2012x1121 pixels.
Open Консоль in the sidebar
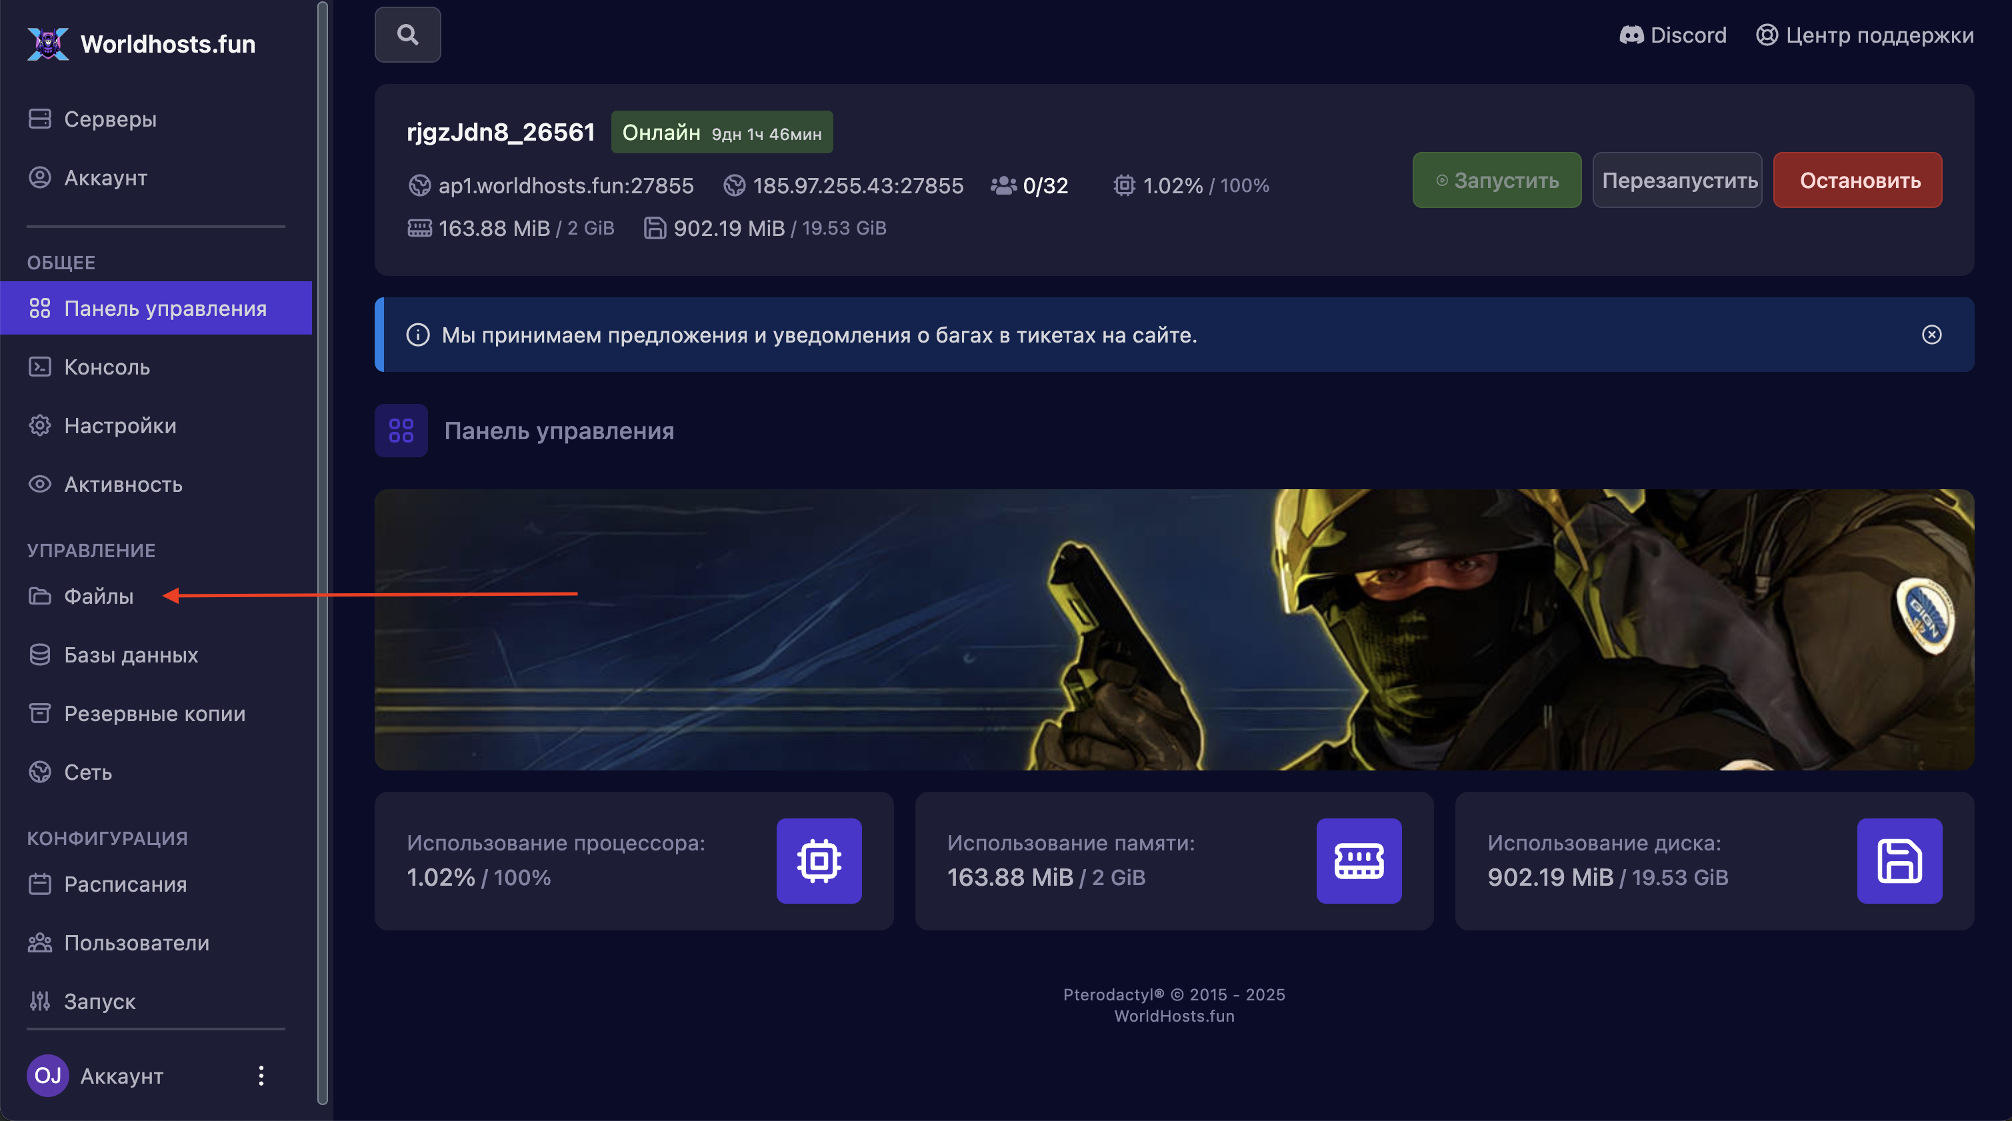click(106, 367)
